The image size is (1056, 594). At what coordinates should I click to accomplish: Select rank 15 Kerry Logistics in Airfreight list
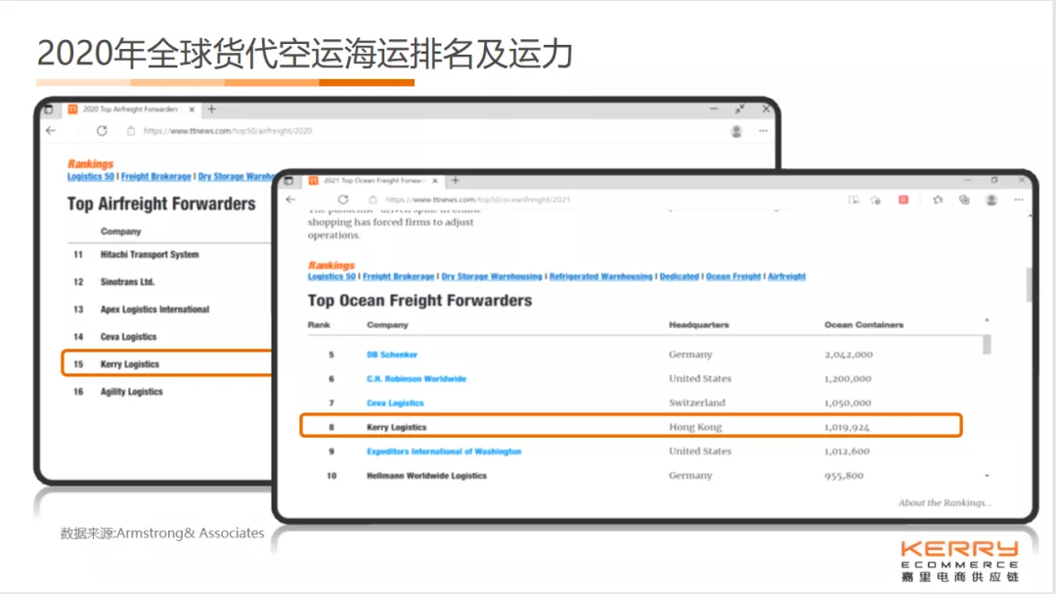pyautogui.click(x=167, y=364)
